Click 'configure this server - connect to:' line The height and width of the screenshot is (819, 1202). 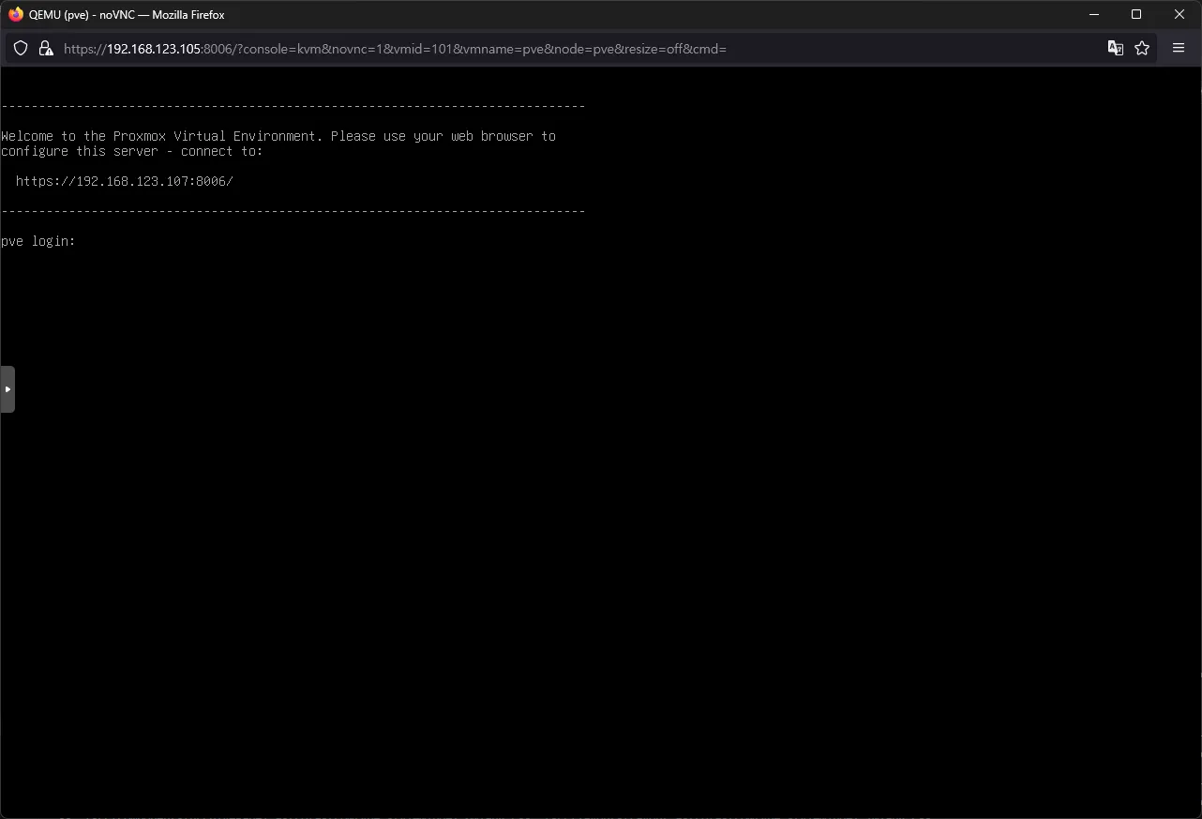[x=132, y=151]
